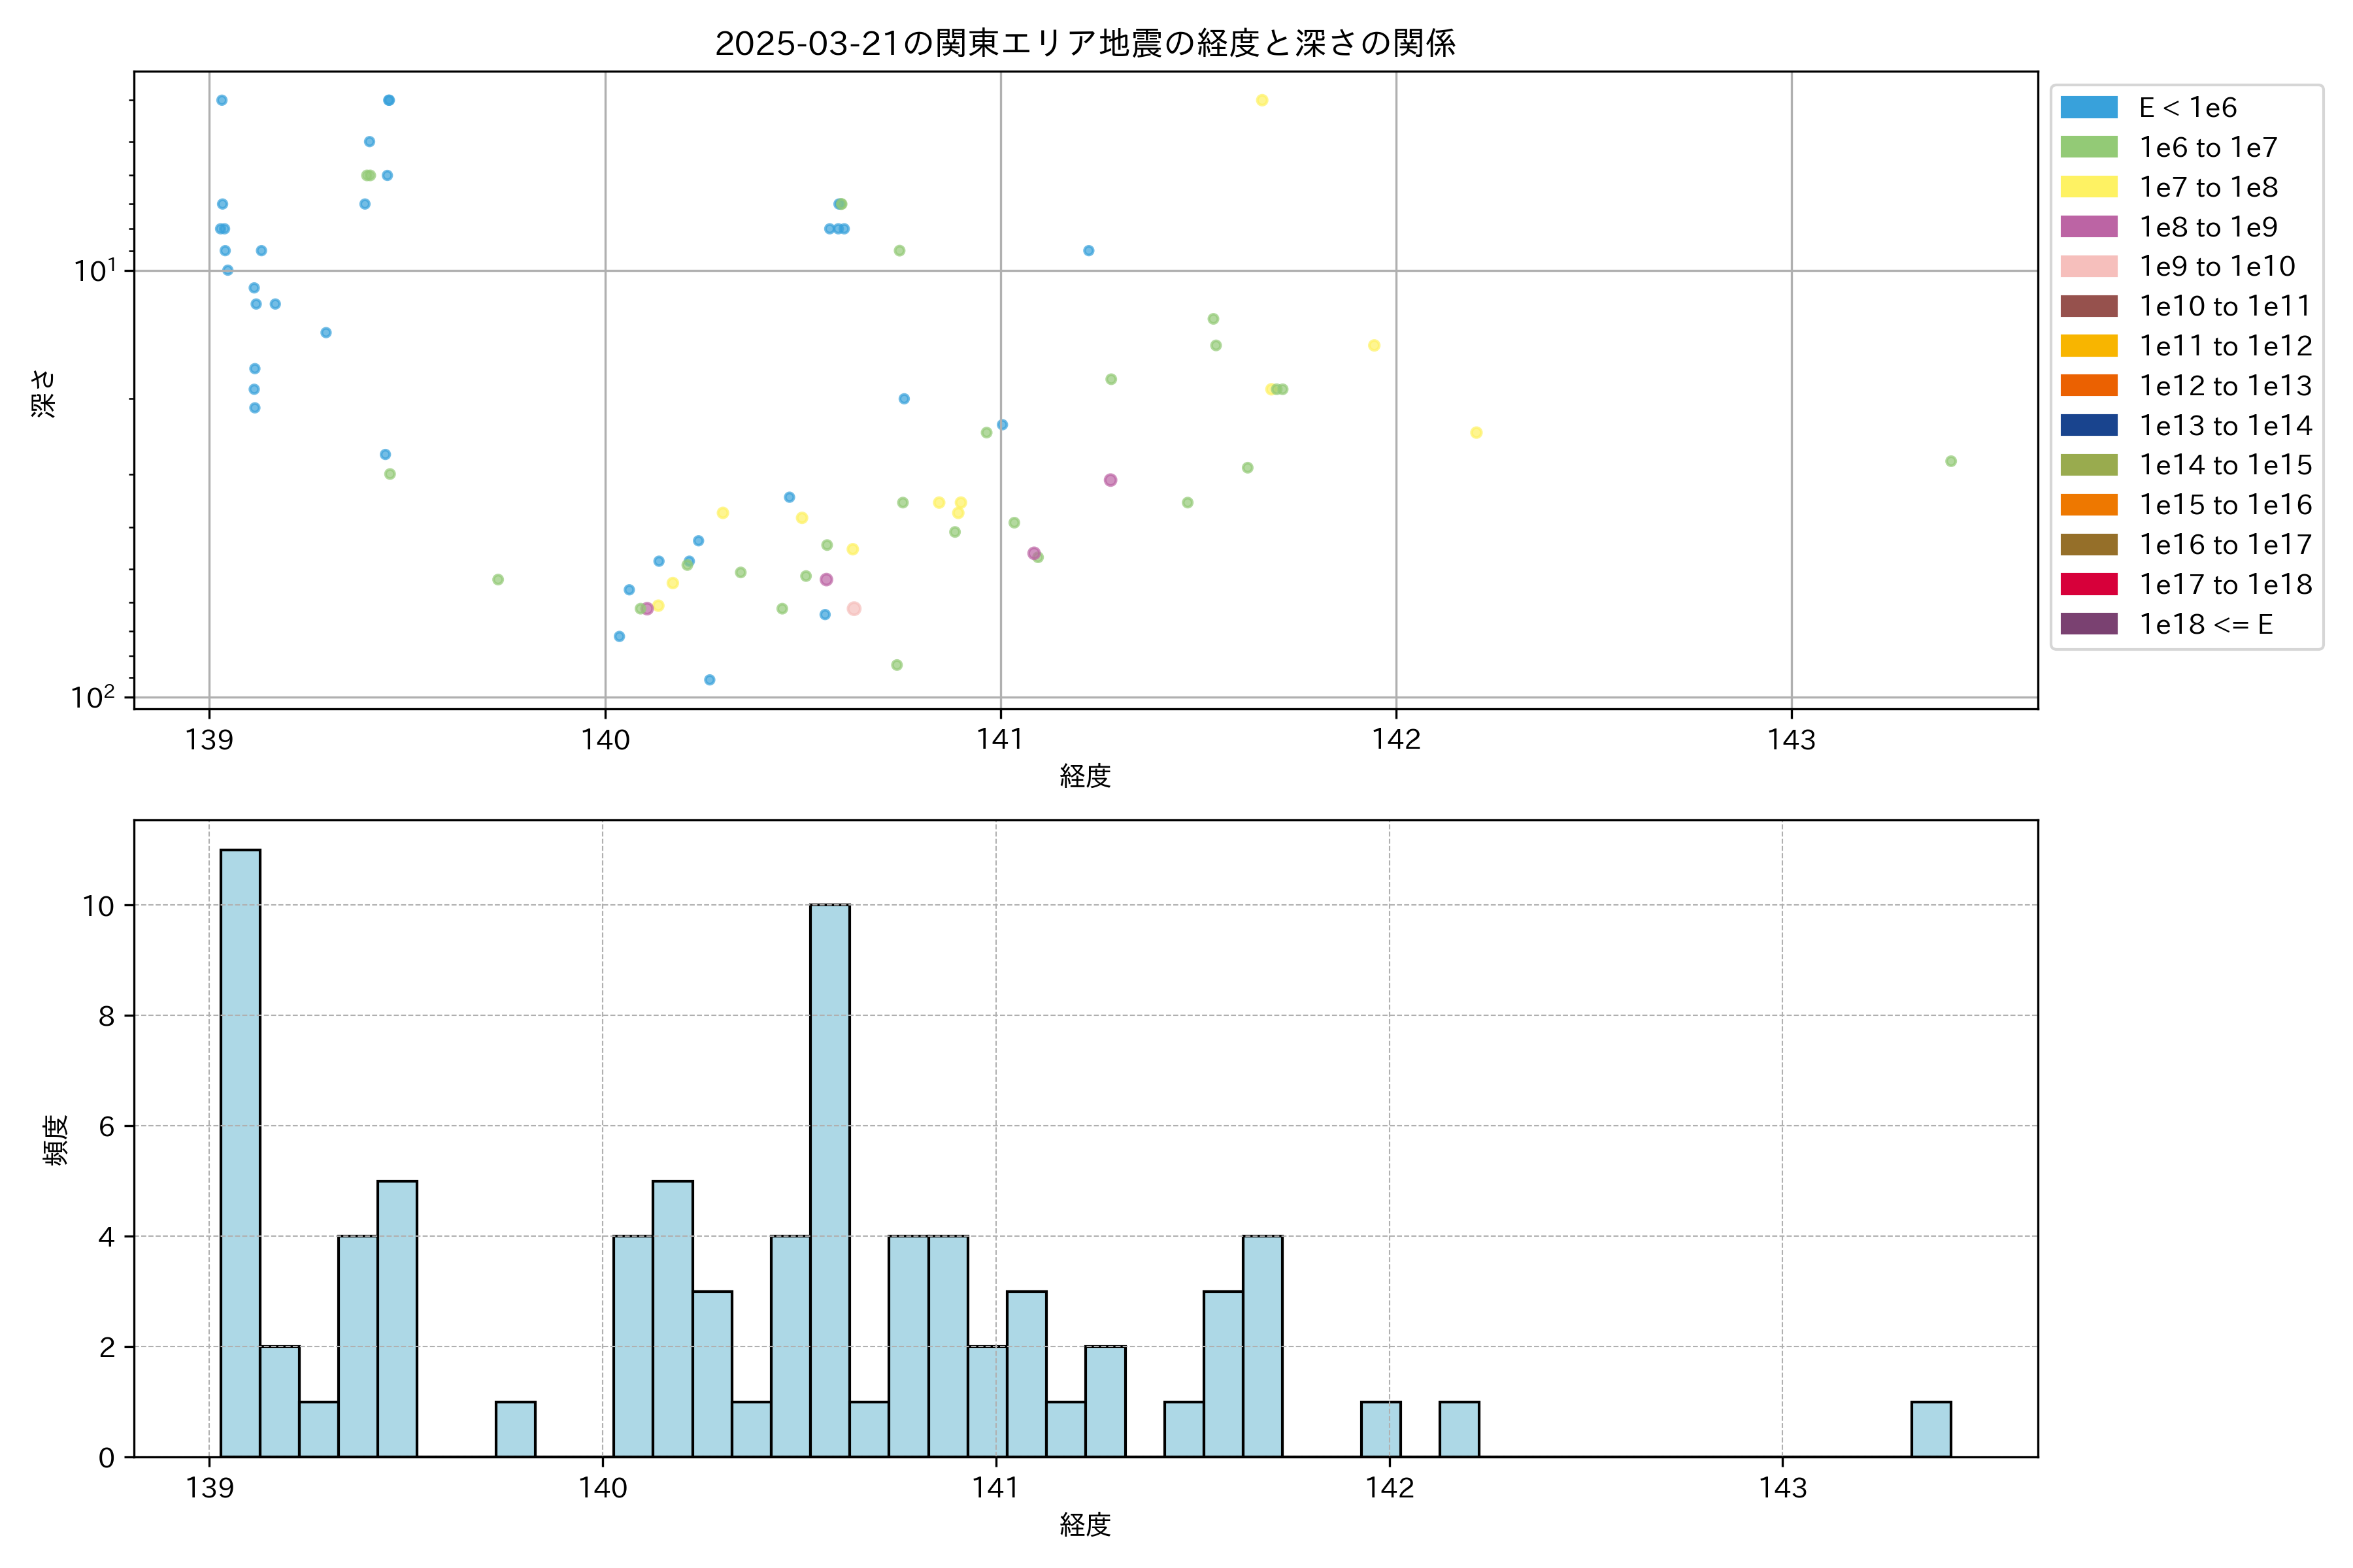The width and height of the screenshot is (2353, 1568).
Task: Click the pink scatter point near 140.6
Action: (x=854, y=609)
